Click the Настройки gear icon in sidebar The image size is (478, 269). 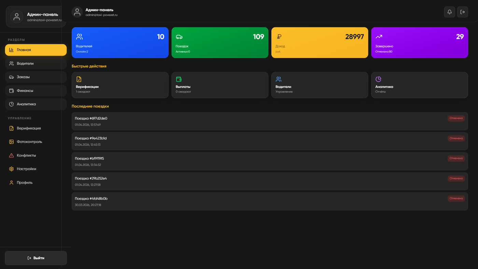click(x=11, y=169)
